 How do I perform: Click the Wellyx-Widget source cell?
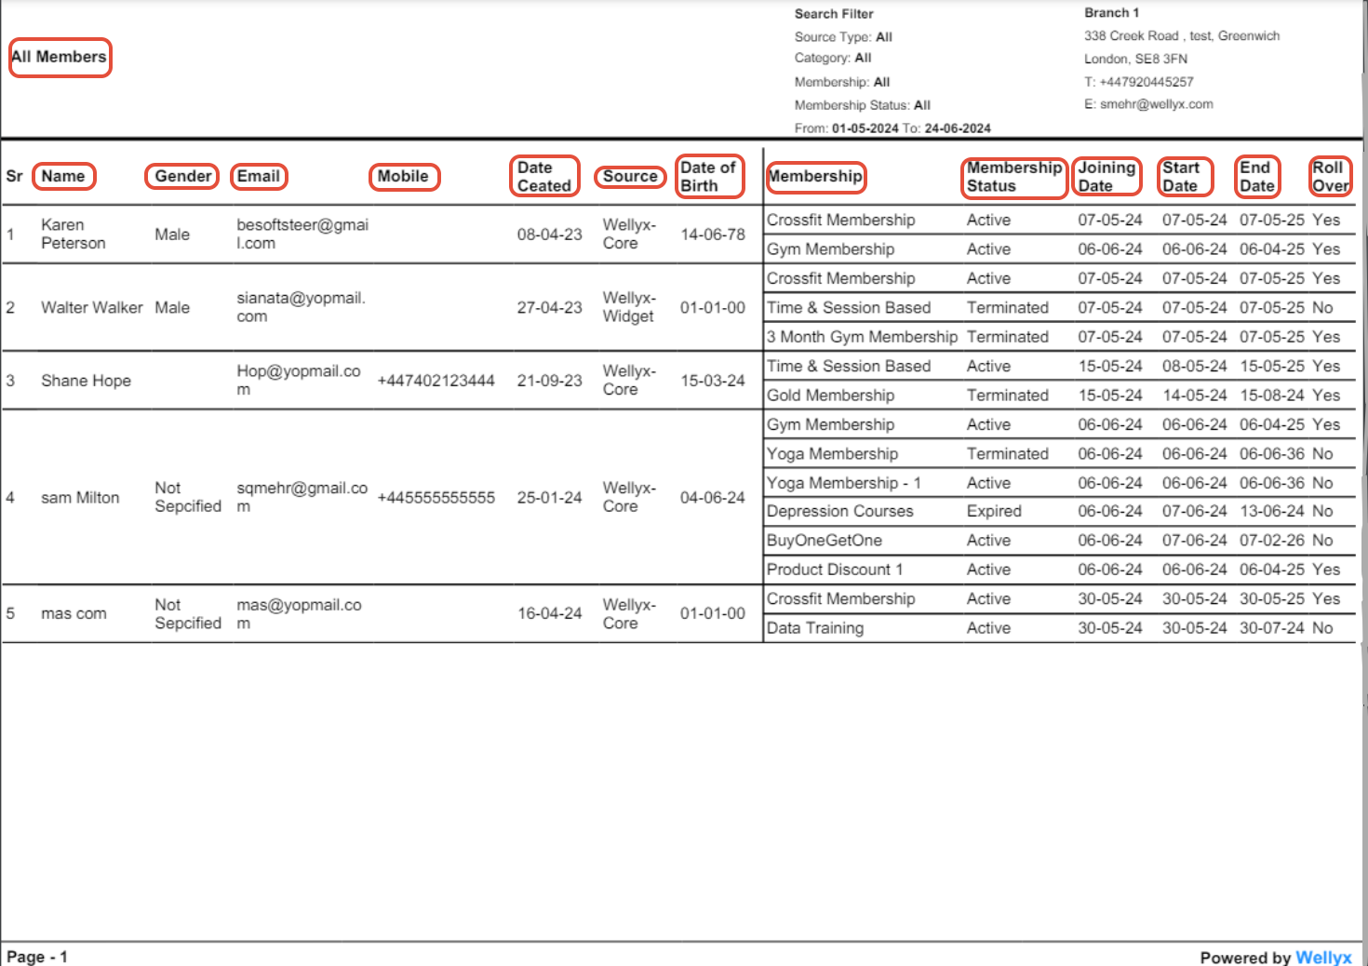629,307
